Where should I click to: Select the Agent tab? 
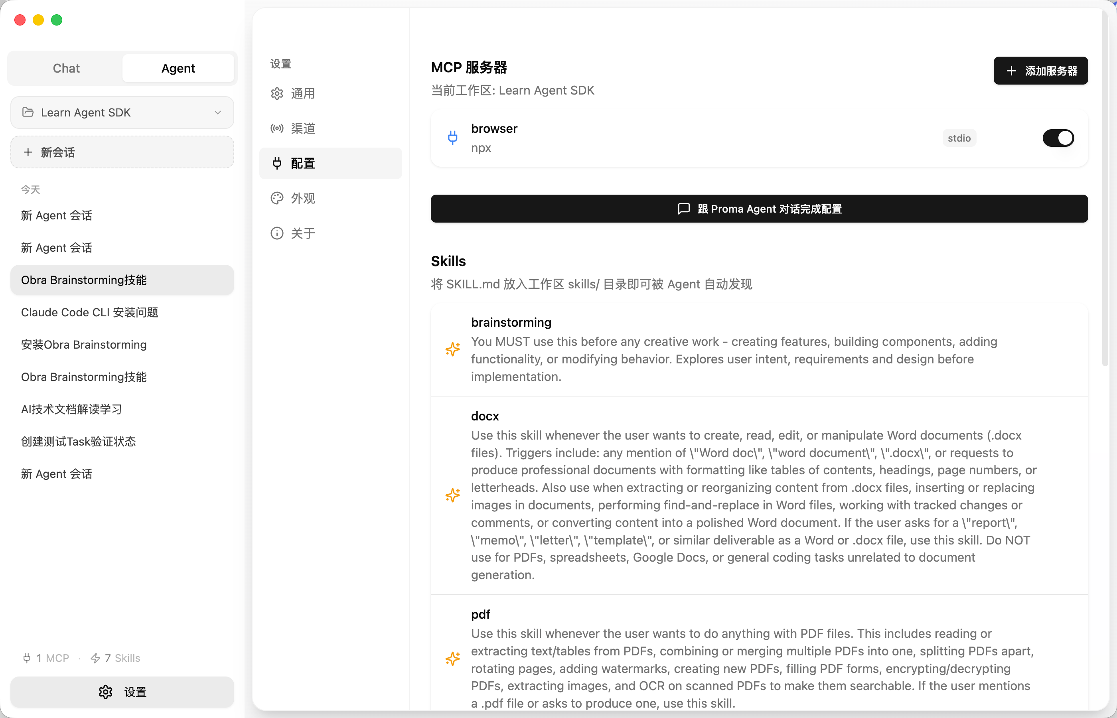(x=178, y=68)
